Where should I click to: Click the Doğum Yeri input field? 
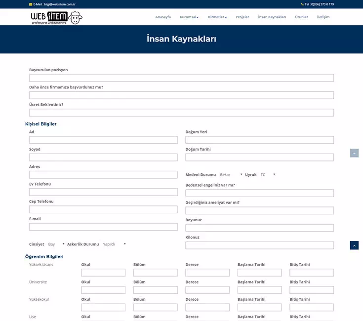click(259, 140)
